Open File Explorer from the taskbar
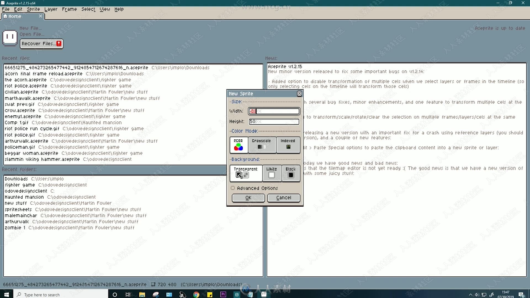Viewport: 530px width, 298px height. [142, 294]
